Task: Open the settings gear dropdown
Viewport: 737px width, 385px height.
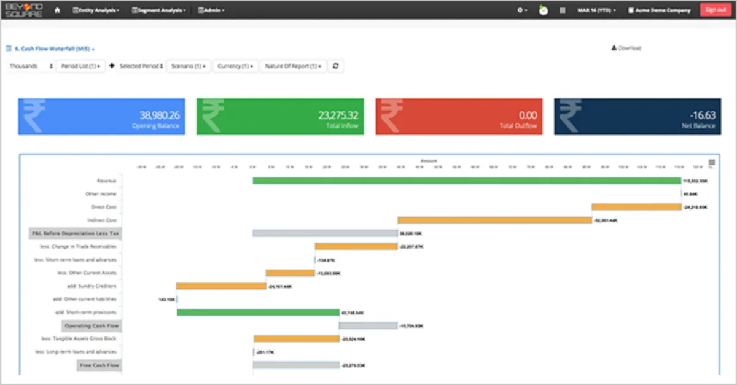Action: tap(522, 10)
